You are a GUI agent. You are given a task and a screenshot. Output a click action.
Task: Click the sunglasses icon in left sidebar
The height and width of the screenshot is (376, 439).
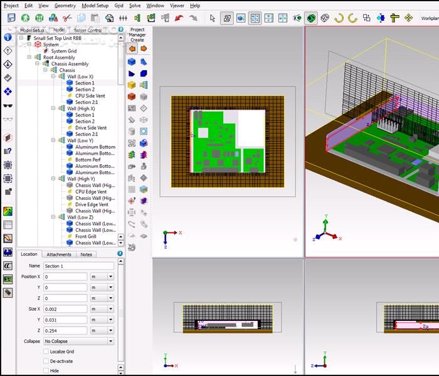click(x=8, y=119)
